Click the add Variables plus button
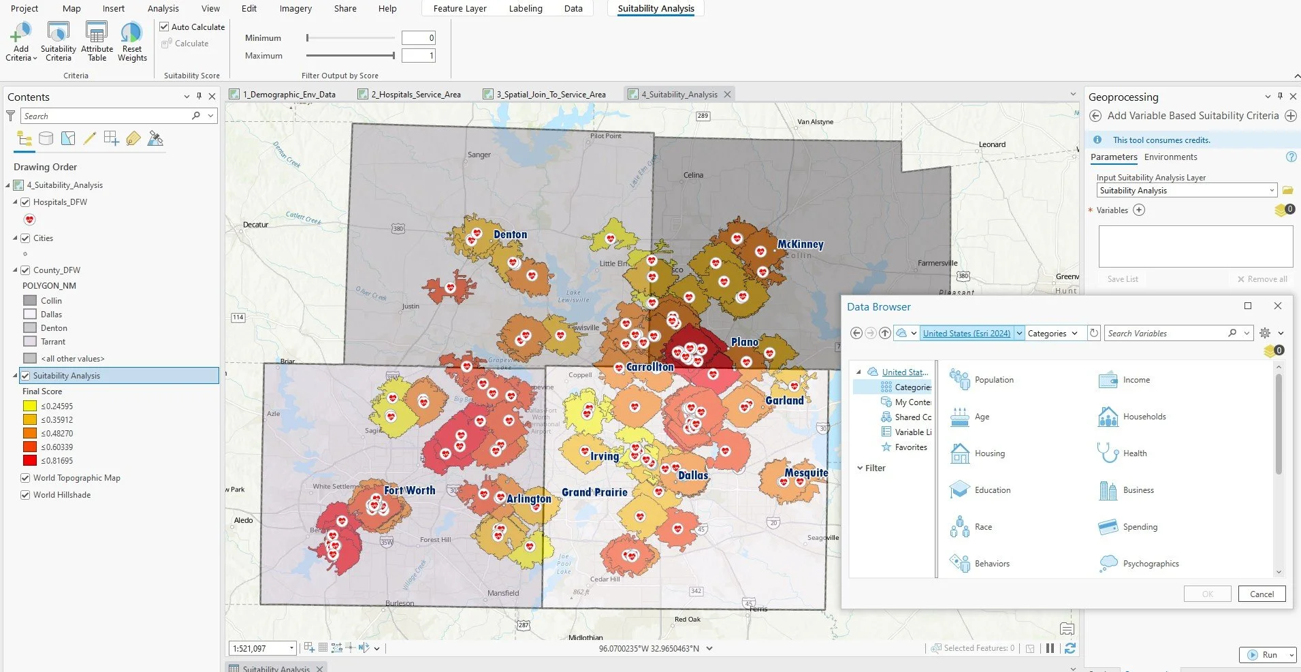The image size is (1301, 672). pos(1139,210)
